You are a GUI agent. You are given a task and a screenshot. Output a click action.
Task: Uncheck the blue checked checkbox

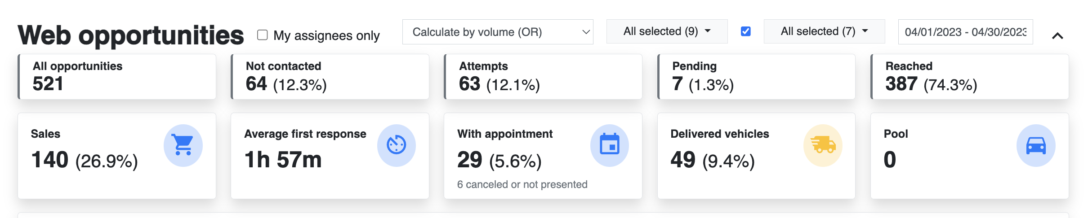point(745,31)
